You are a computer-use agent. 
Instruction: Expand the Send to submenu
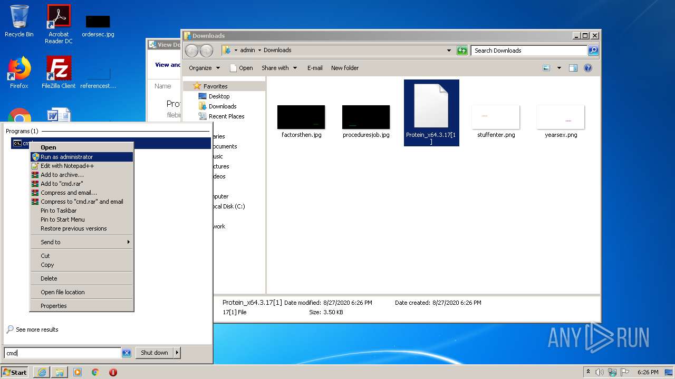[x=82, y=242]
